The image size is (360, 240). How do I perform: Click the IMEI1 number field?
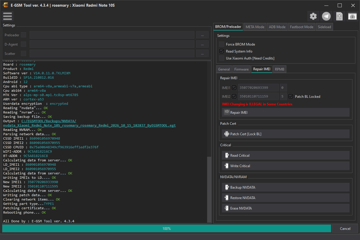pos(258,88)
